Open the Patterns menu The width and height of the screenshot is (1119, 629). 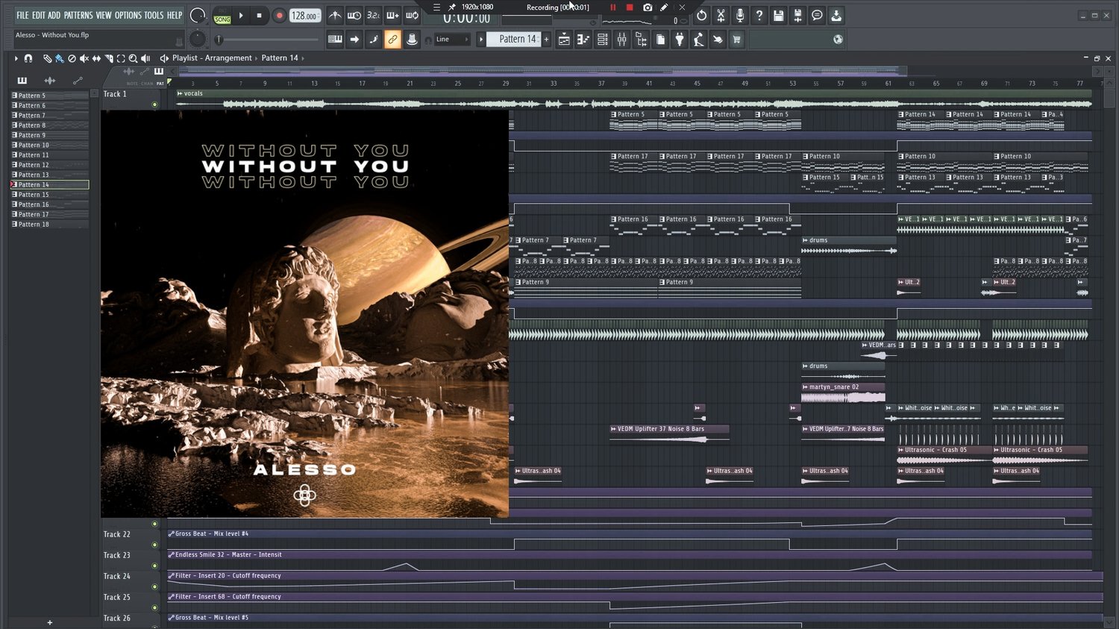78,15
